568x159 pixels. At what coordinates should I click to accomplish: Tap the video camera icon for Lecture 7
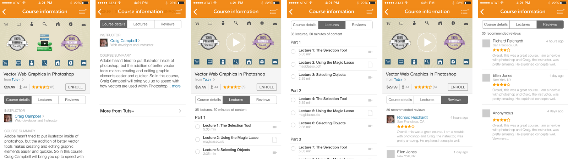[x=370, y=149]
